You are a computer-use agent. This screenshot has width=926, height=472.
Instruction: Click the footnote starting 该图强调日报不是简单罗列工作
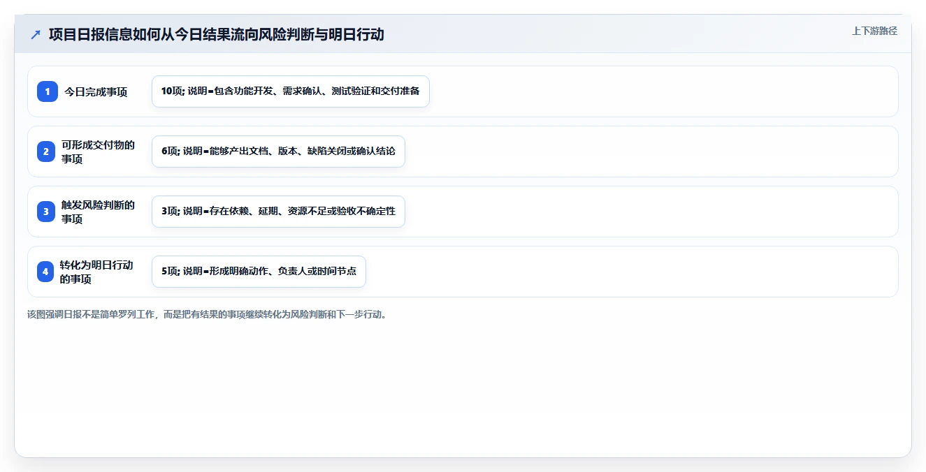click(x=207, y=314)
